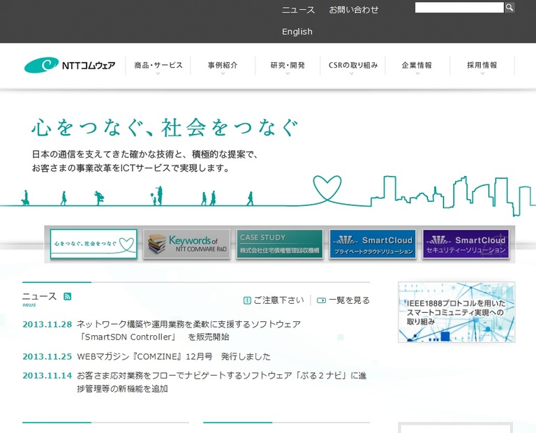Image resolution: width=536 pixels, height=433 pixels.
Task: Click the 2013.11.14 news date
Action: [x=47, y=376]
